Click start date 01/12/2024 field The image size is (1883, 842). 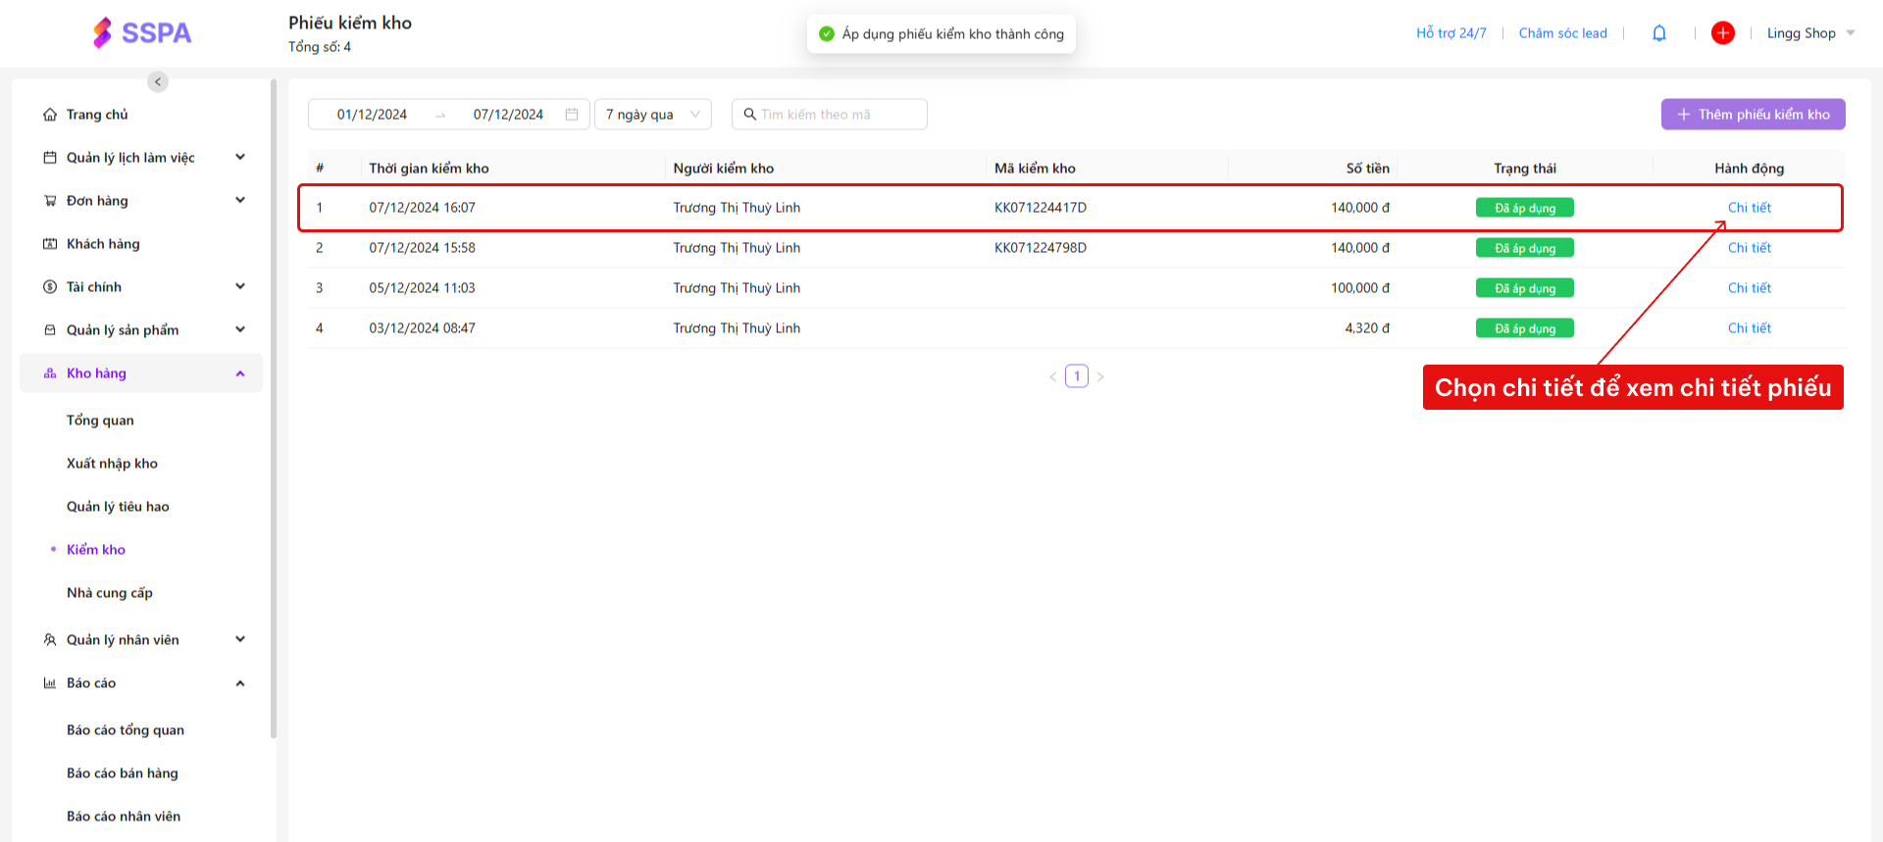click(372, 115)
